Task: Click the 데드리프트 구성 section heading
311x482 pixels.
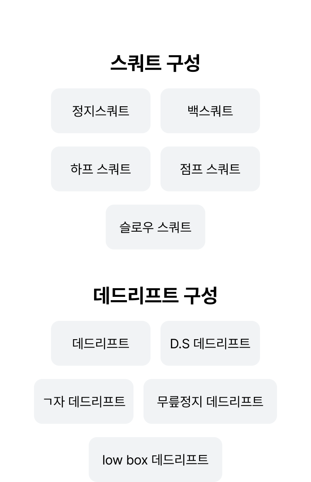Action: 155,296
